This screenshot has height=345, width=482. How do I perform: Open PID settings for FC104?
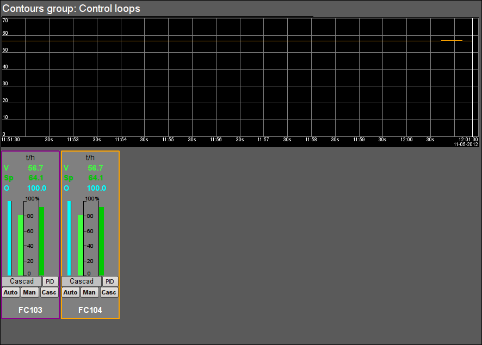pyautogui.click(x=110, y=281)
